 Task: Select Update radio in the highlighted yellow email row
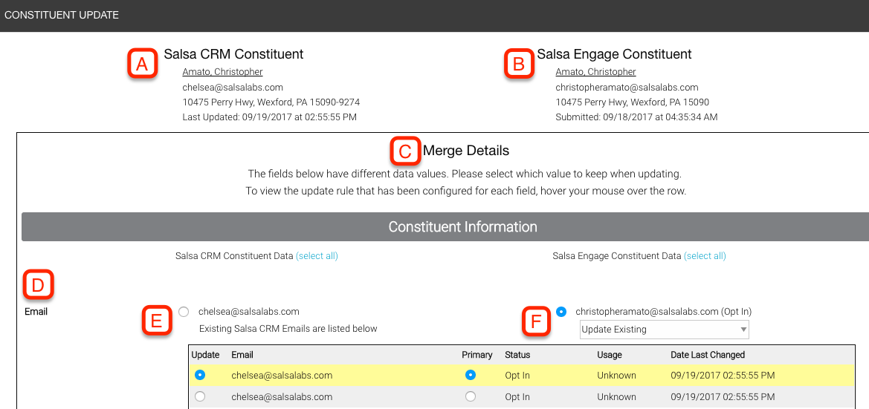[200, 376]
